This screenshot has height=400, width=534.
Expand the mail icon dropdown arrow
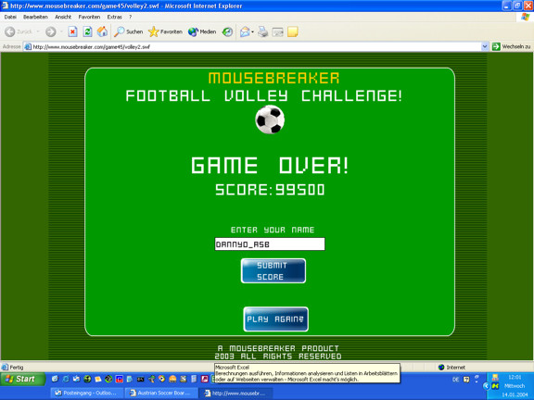(253, 32)
